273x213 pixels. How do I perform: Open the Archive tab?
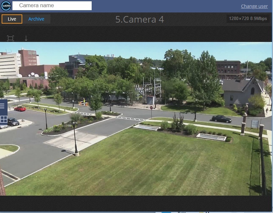click(36, 19)
